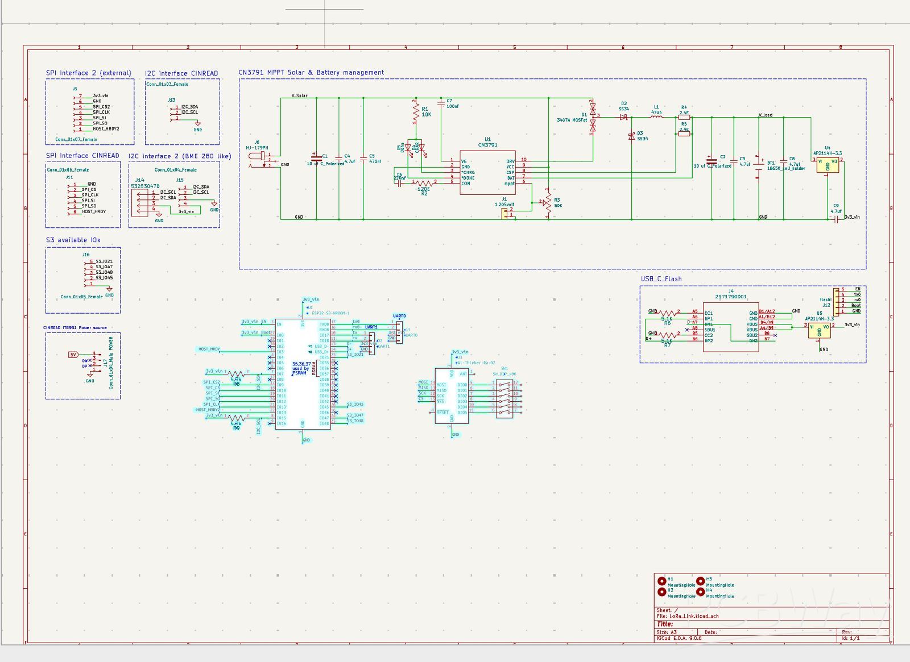Click the J6 MJ-179PH barrel jack
Screen dimensions: 910x662
click(x=260, y=159)
